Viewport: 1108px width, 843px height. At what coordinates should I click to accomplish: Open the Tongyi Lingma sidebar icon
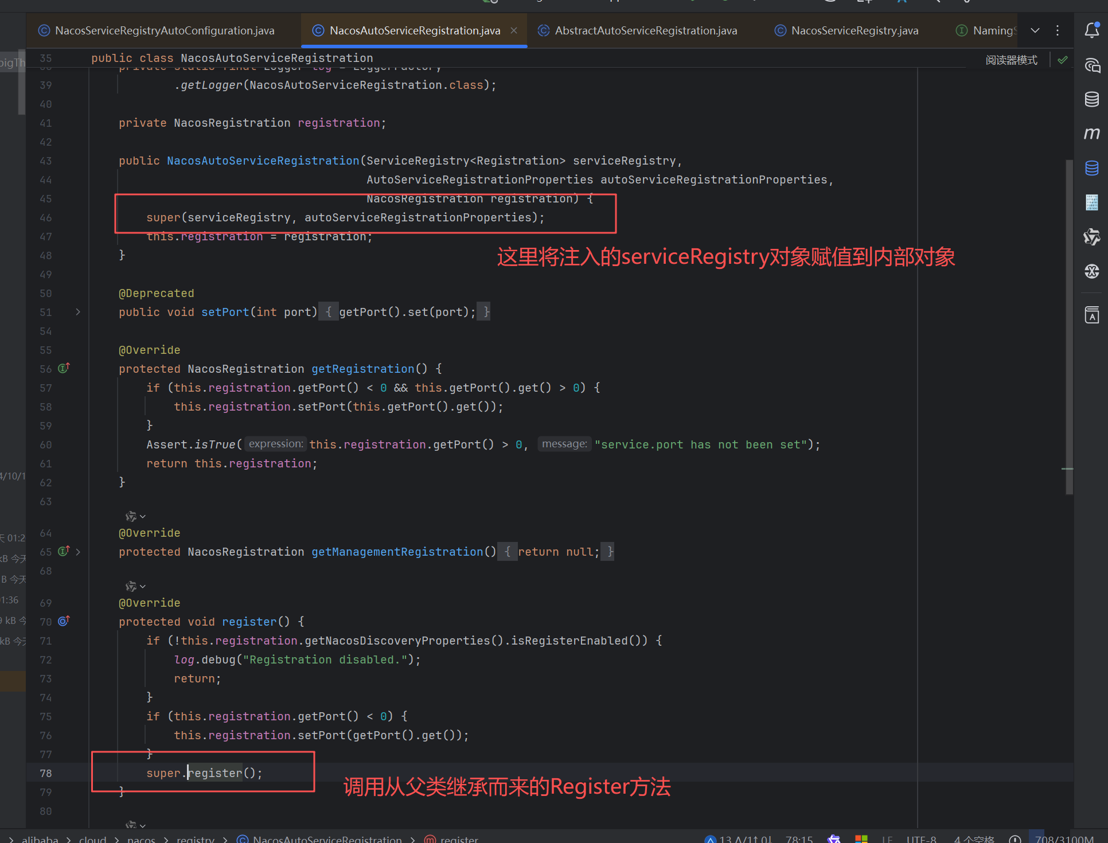(1091, 237)
